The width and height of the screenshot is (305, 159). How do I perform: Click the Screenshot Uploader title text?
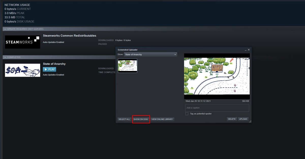(128, 50)
